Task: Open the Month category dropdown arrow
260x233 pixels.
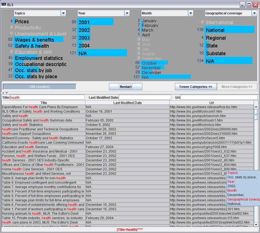Action: click(x=190, y=13)
